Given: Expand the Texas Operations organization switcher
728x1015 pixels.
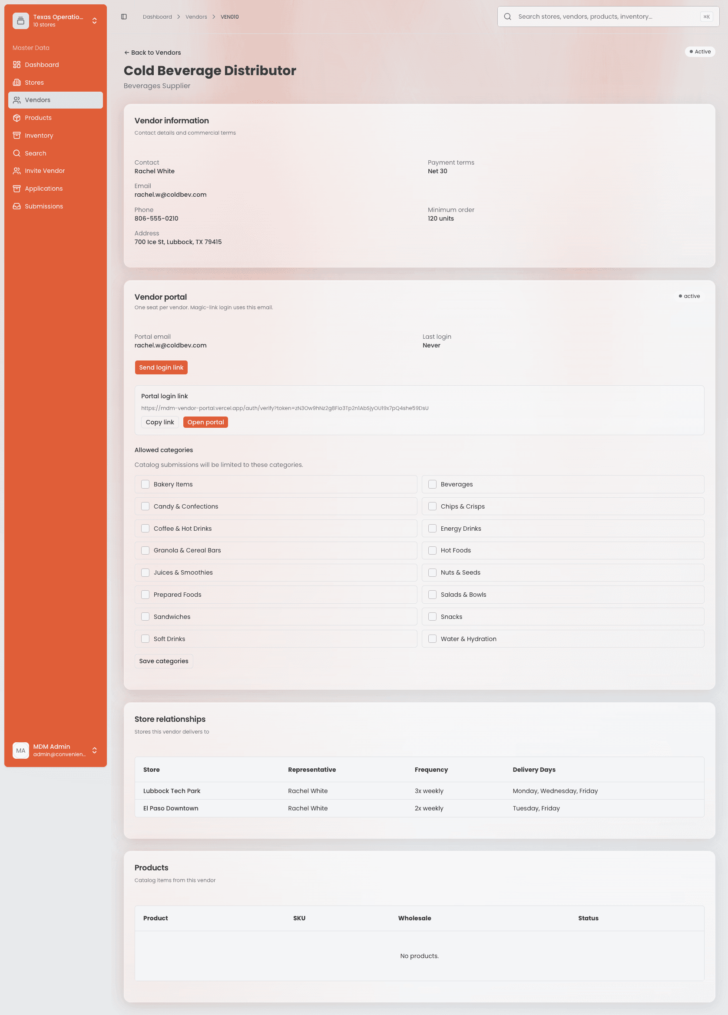Looking at the screenshot, I should (x=94, y=20).
